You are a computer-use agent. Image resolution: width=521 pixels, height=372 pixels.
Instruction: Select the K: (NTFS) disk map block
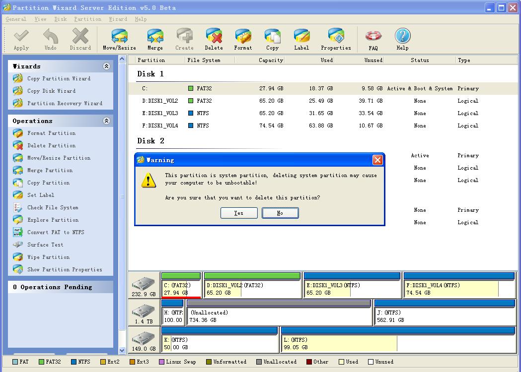(220, 340)
